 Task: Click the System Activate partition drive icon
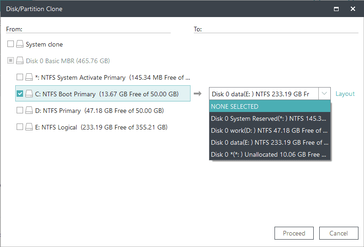[29, 77]
